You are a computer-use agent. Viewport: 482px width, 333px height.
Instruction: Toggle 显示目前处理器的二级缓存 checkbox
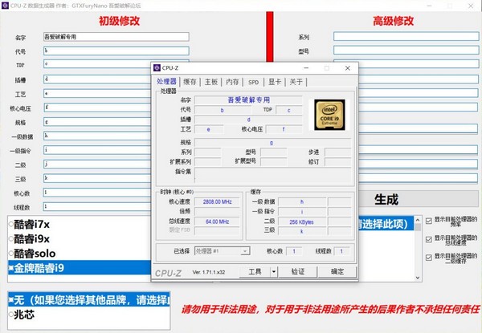[x=429, y=258]
